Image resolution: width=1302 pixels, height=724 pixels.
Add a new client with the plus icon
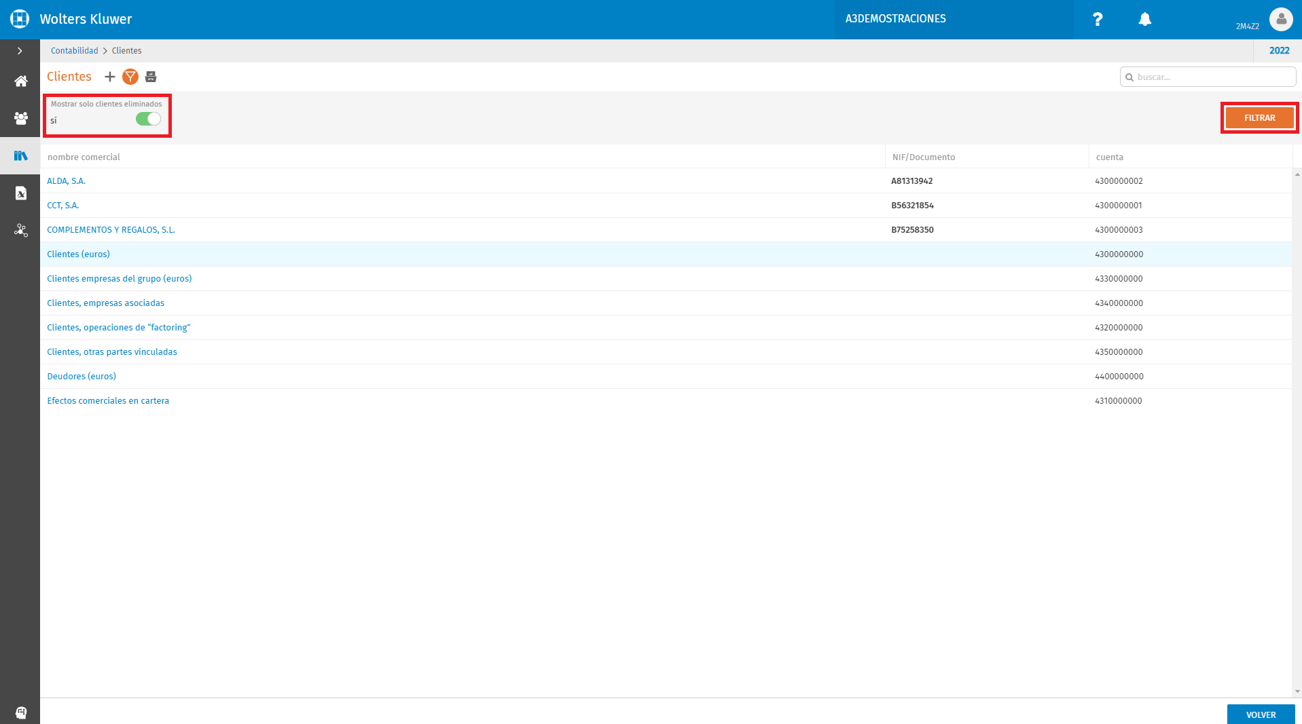(x=109, y=77)
